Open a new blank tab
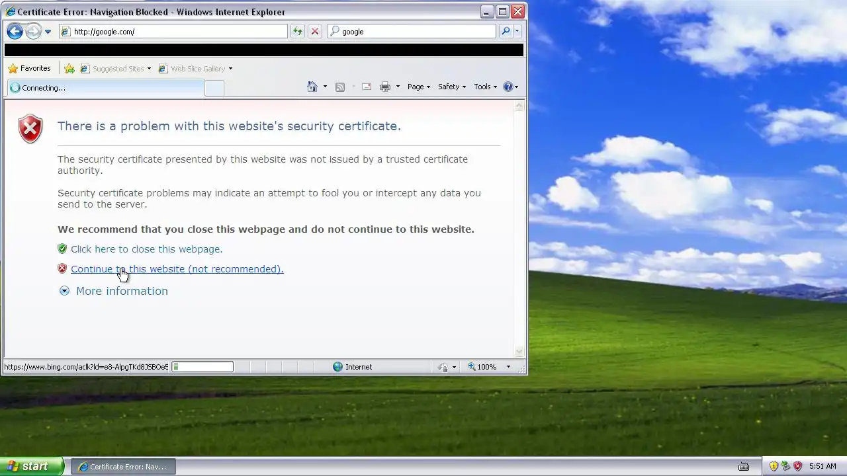Viewport: 847px width, 476px height. tap(214, 88)
